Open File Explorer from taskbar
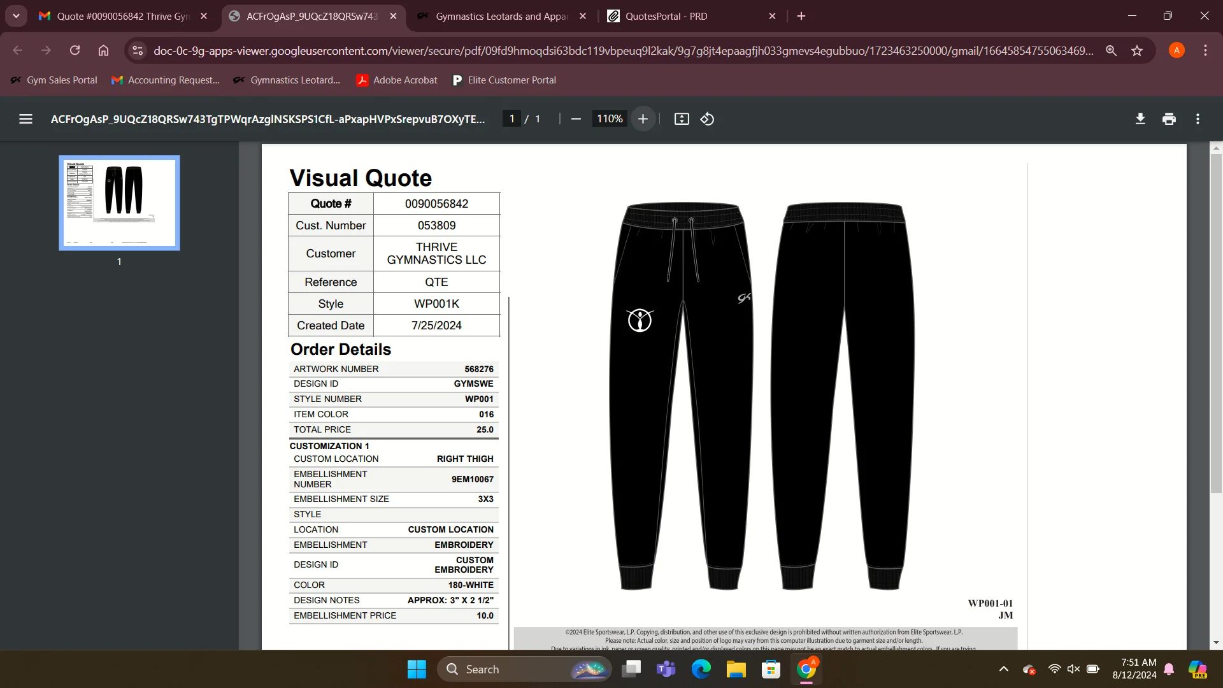The height and width of the screenshot is (688, 1223). [x=736, y=669]
